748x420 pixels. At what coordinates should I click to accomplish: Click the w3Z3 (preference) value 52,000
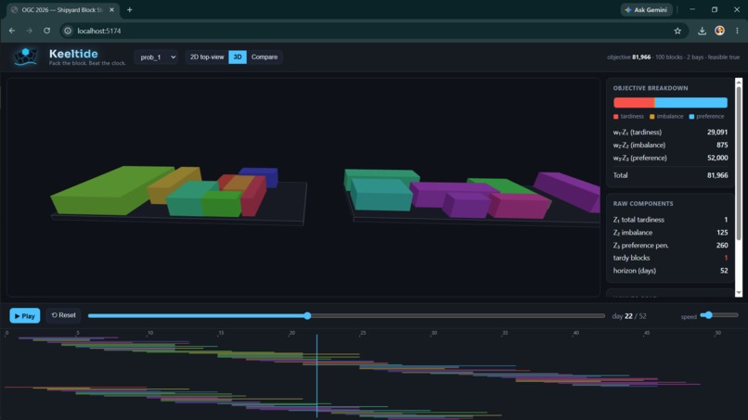tap(717, 158)
